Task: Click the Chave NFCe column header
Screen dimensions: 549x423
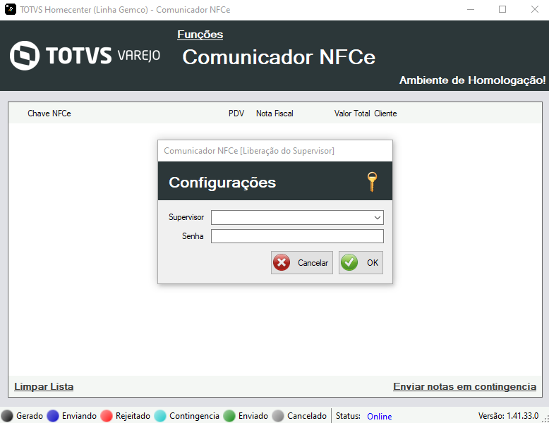Action: click(49, 114)
